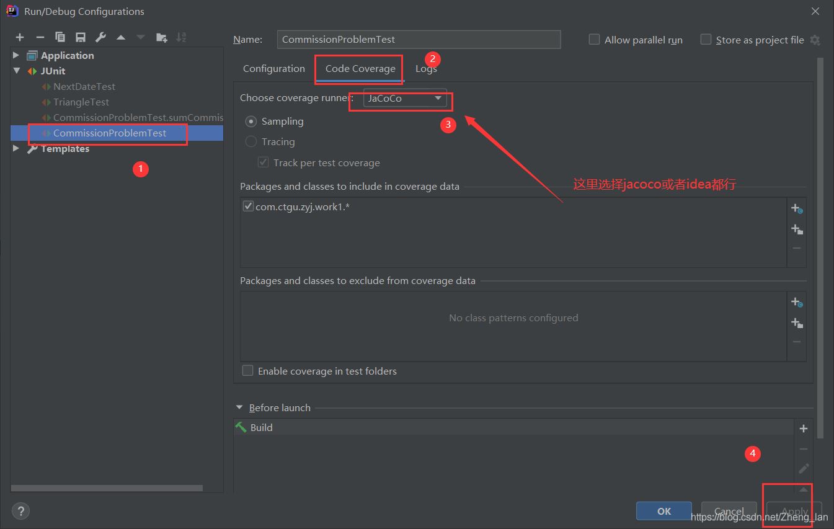
Task: Add a Before launch task with plus icon
Action: pyautogui.click(x=804, y=429)
